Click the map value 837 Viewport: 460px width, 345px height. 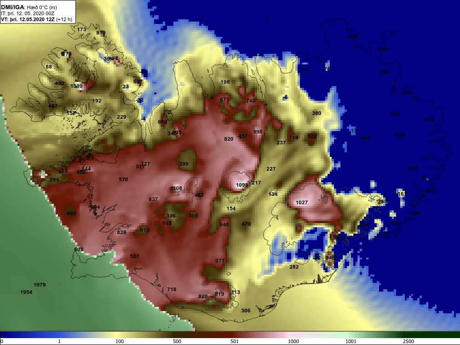pos(153,199)
